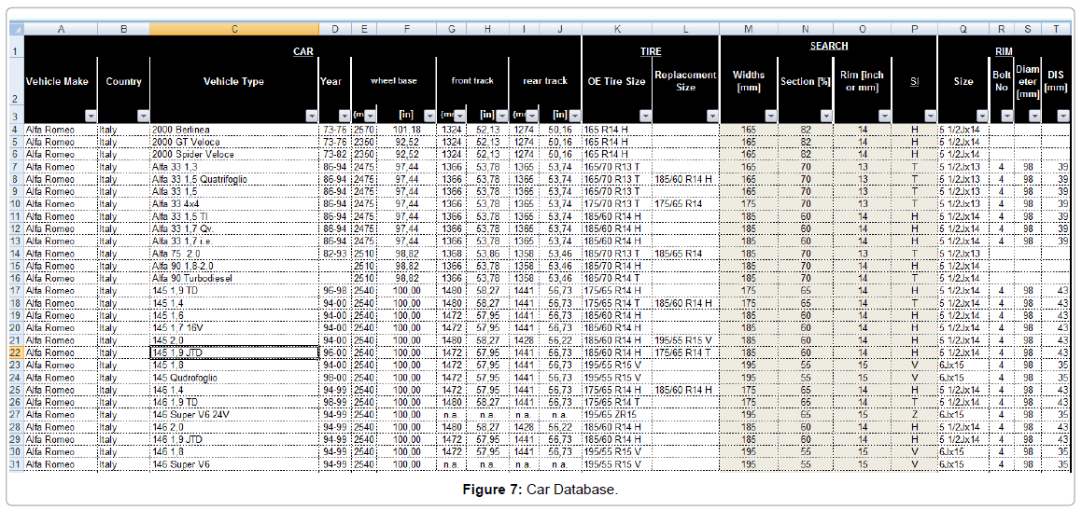Select the Alfa 75 2,0 cell
Screen dimensions: 1082x511
click(234, 253)
